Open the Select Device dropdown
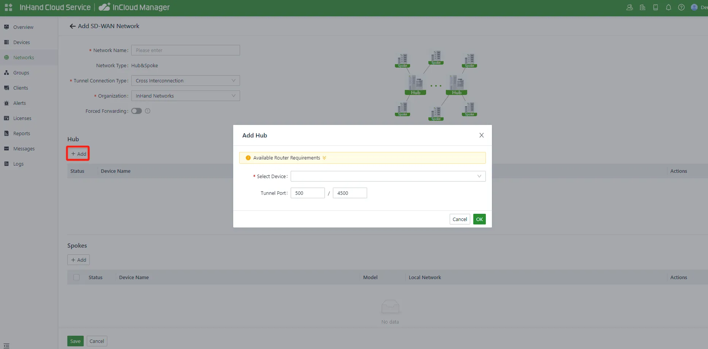This screenshot has width=708, height=349. point(388,176)
